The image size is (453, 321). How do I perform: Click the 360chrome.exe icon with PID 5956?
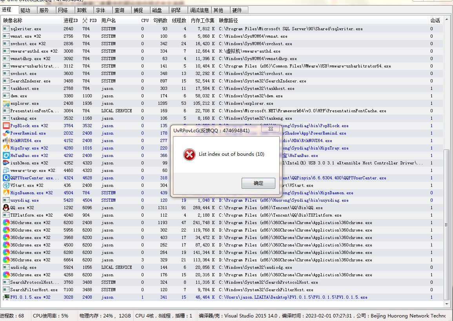[x=6, y=230]
